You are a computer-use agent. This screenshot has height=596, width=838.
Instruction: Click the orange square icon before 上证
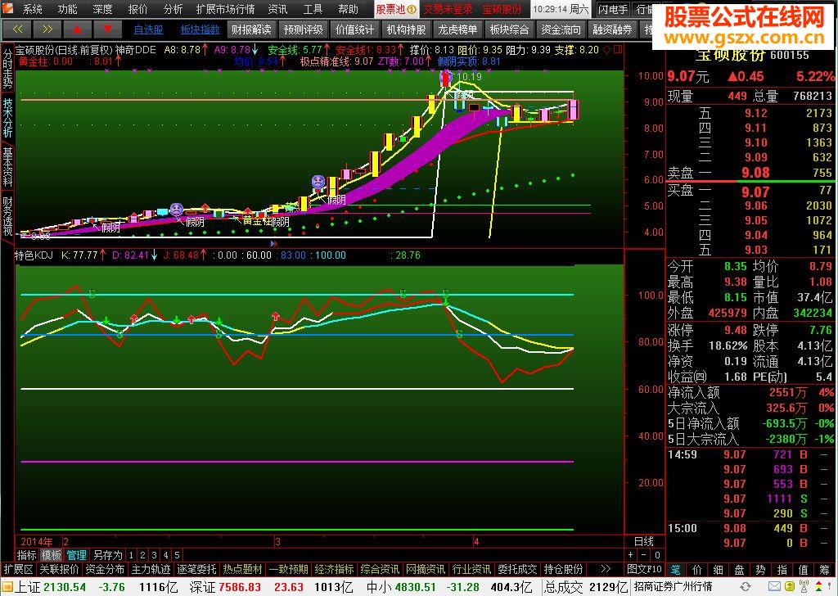click(x=7, y=588)
